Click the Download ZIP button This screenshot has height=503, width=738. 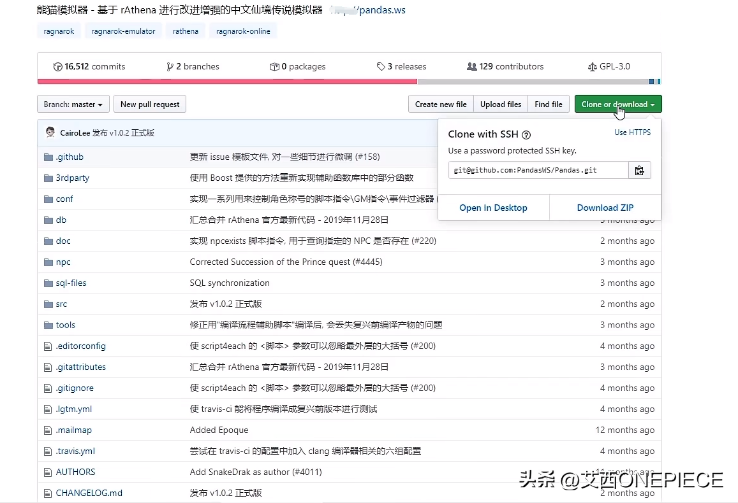coord(605,208)
